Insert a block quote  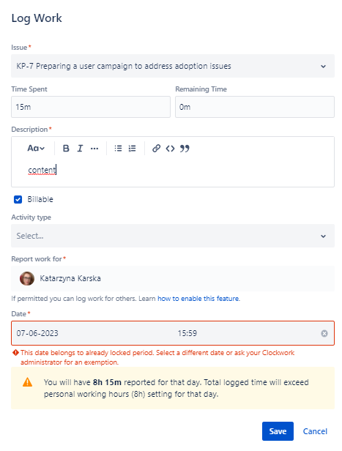(x=185, y=149)
